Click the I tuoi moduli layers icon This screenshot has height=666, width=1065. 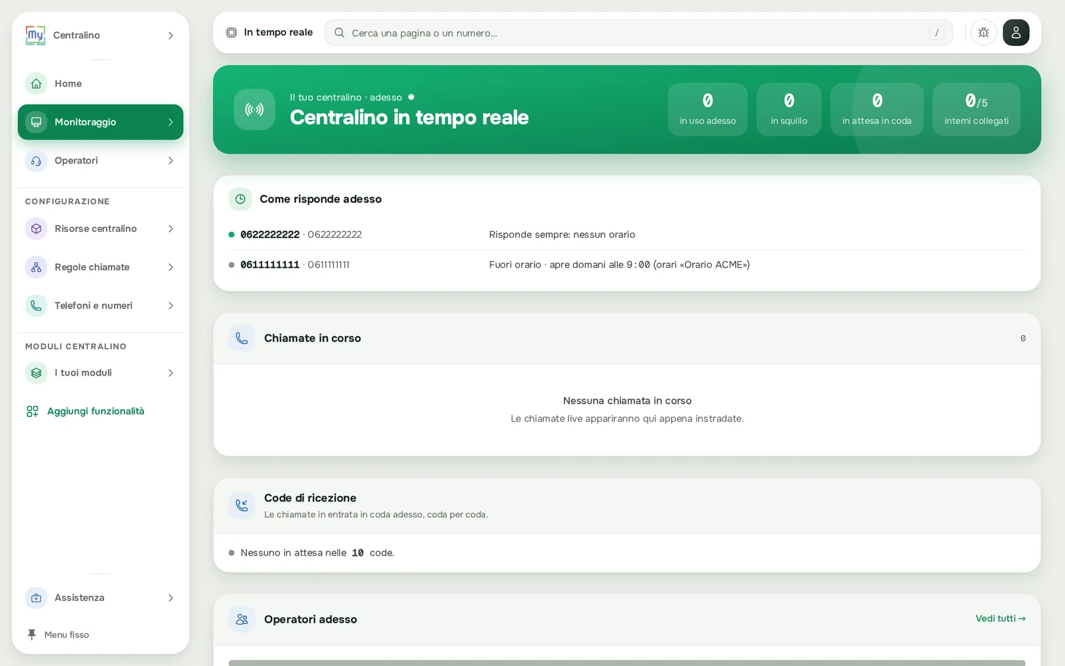pos(36,373)
